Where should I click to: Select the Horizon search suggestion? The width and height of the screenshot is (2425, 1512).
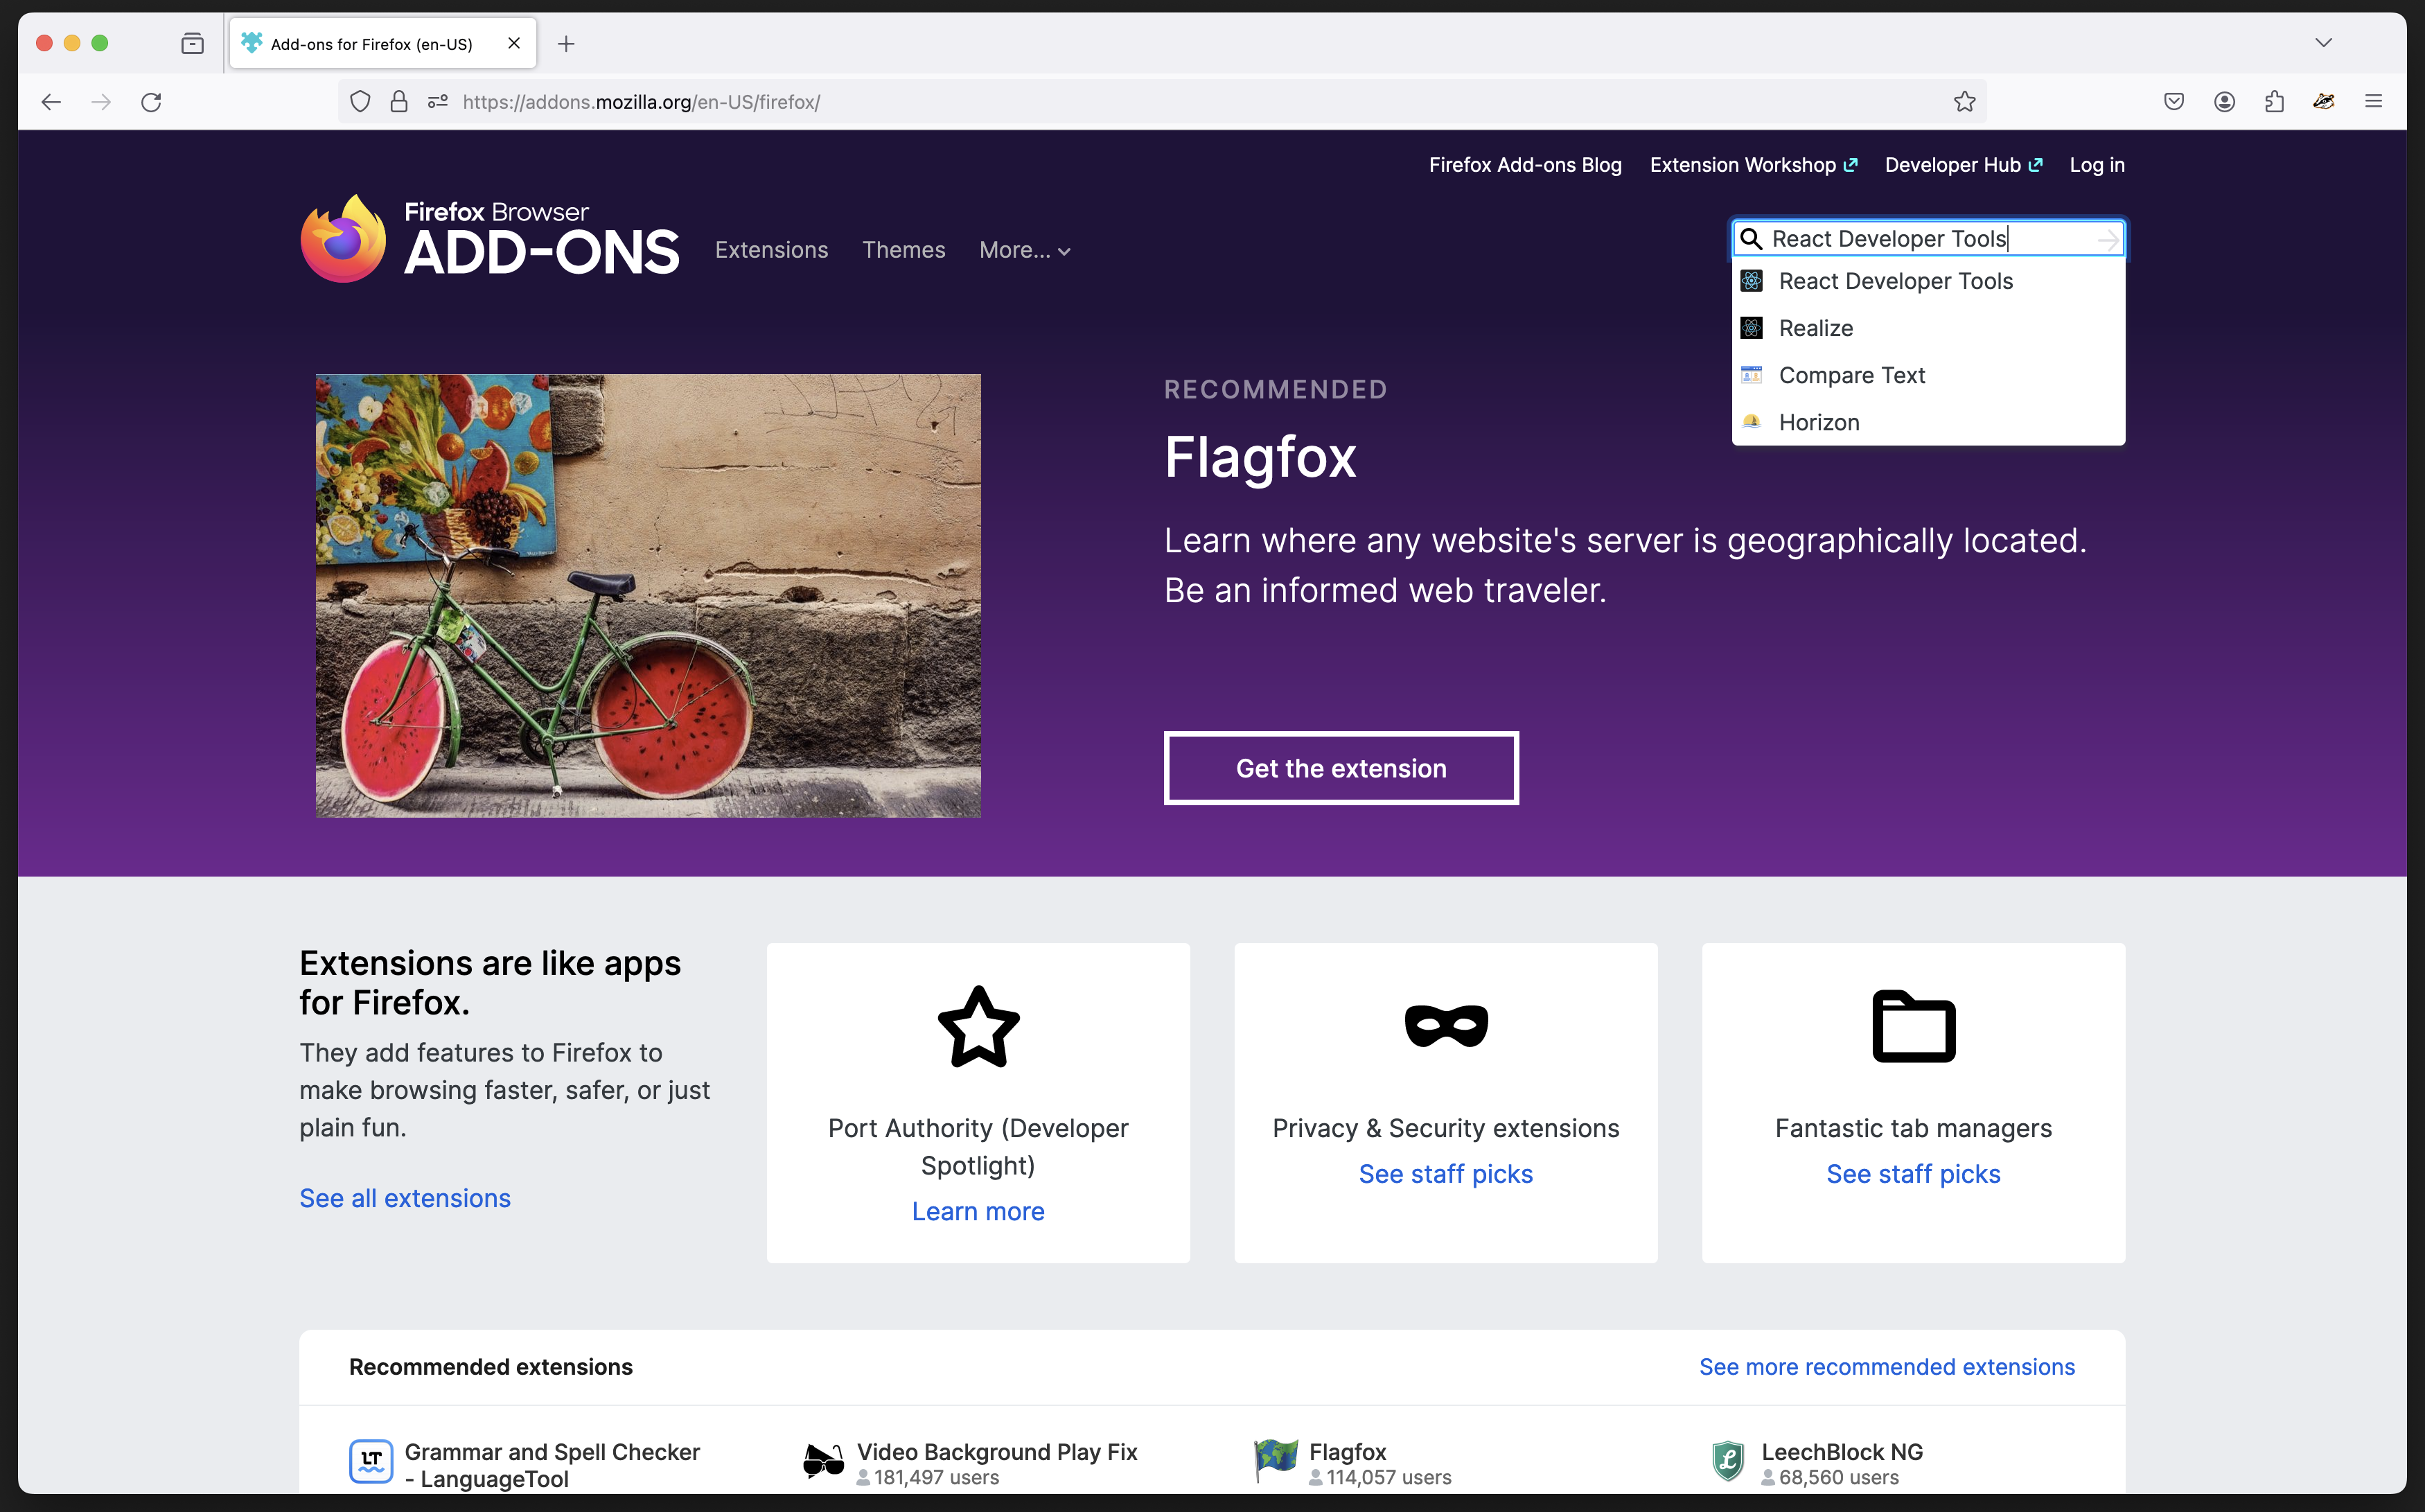1928,422
